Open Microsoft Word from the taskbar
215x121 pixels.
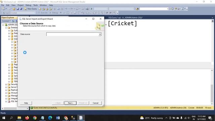(x=58, y=118)
